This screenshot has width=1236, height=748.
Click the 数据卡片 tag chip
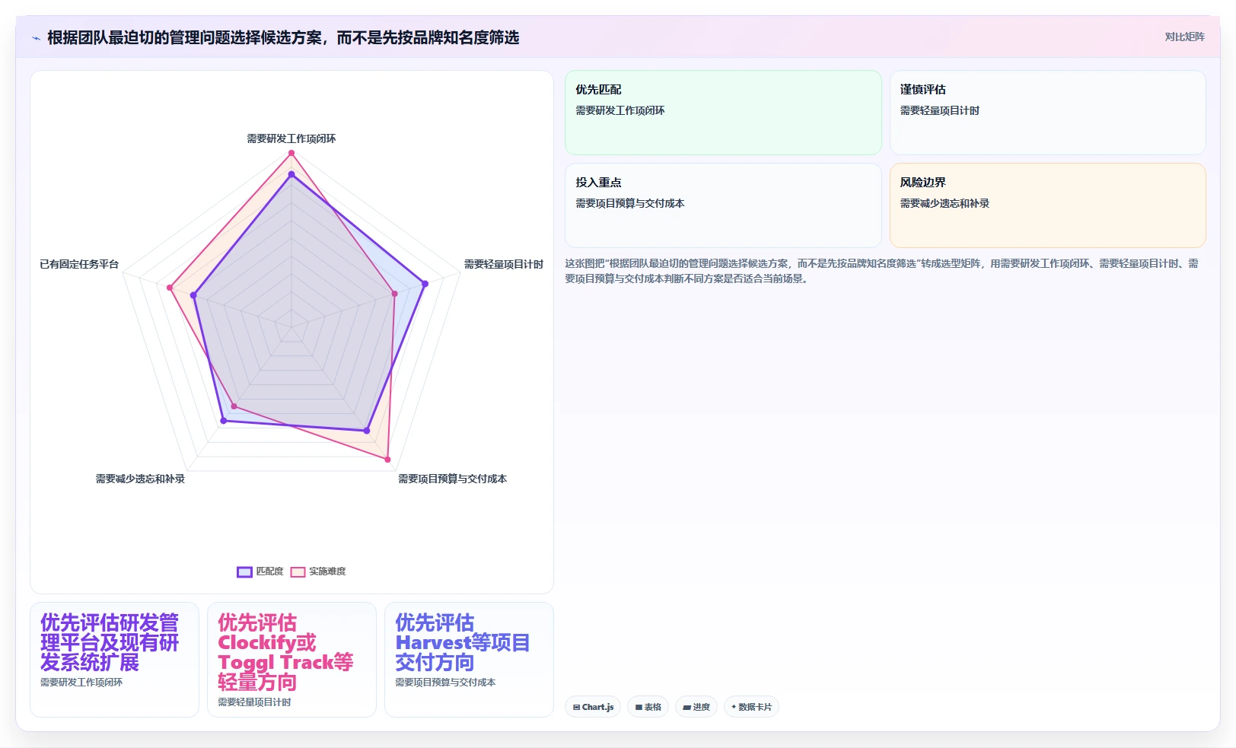coord(751,707)
